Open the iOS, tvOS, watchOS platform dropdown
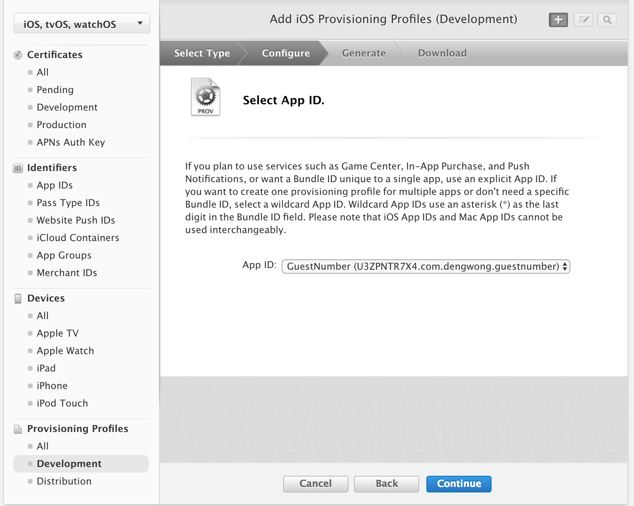 pyautogui.click(x=82, y=23)
